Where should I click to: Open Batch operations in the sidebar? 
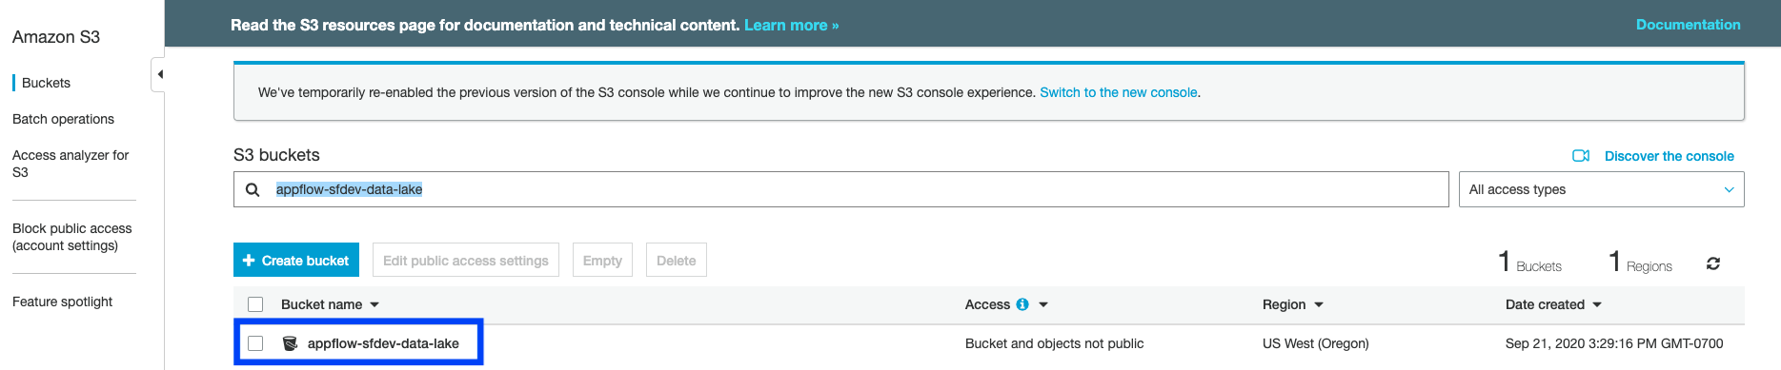tap(63, 119)
